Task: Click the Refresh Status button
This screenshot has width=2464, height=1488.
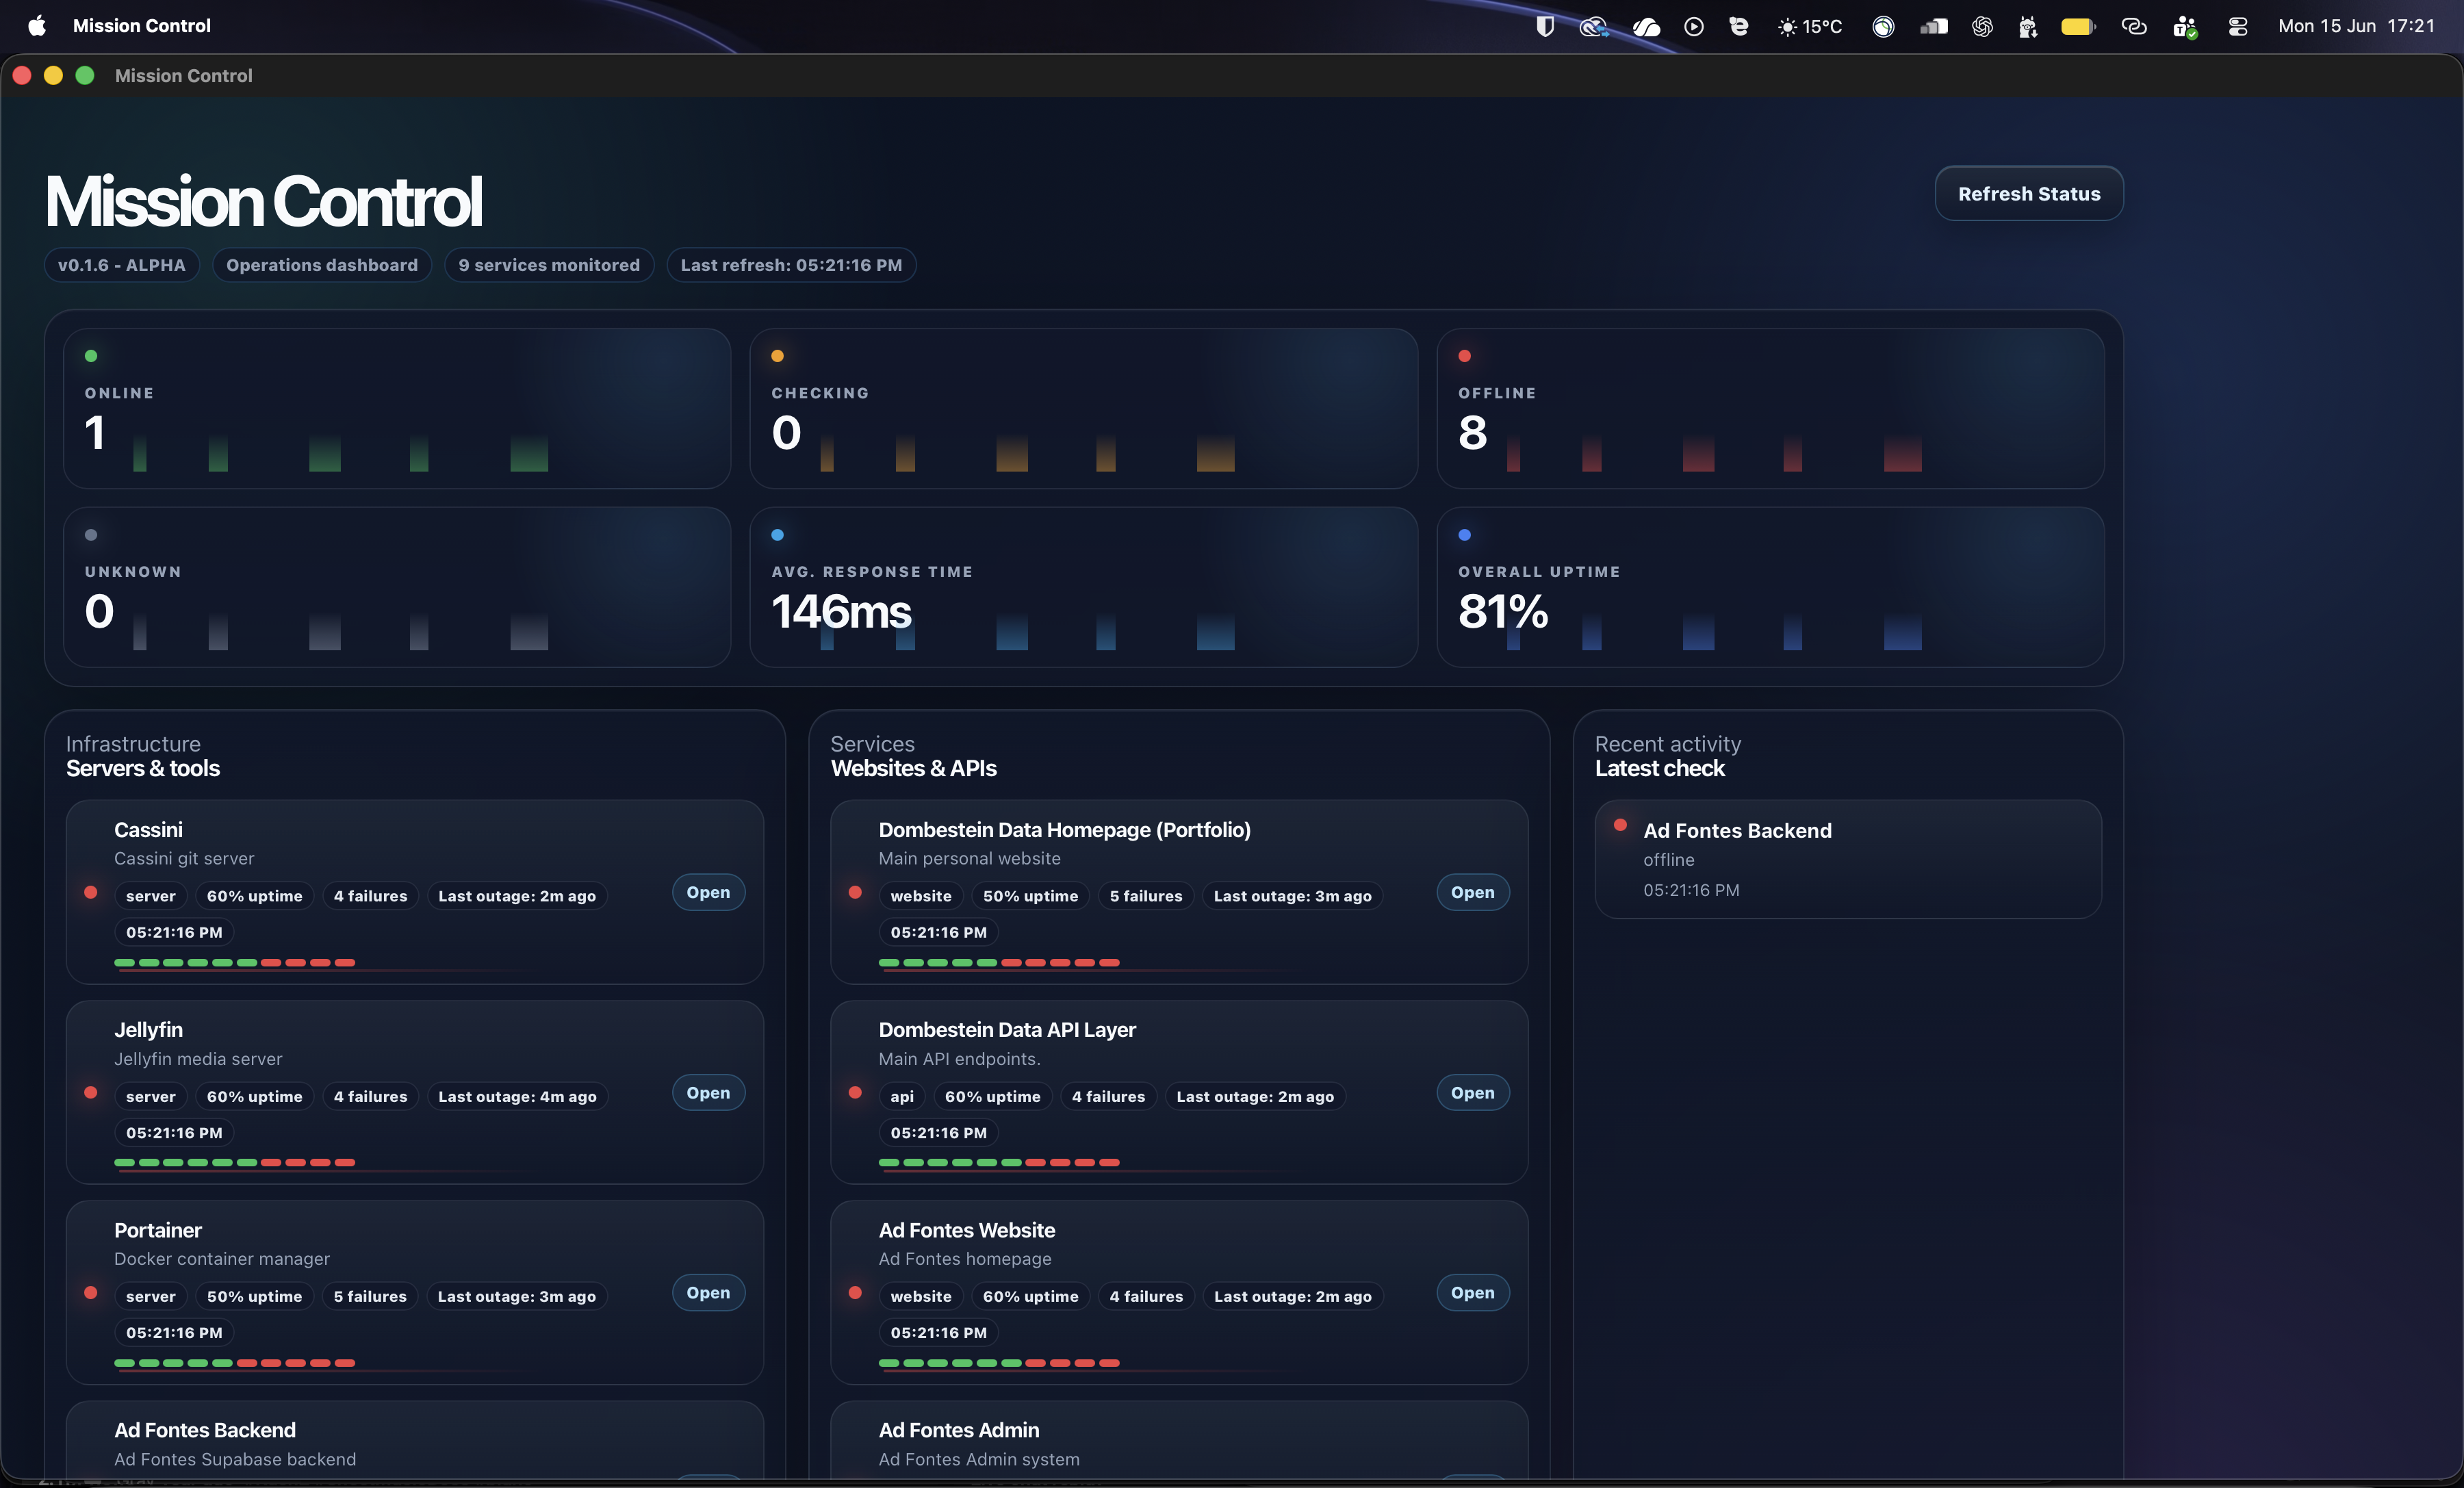Action: pyautogui.click(x=2028, y=193)
